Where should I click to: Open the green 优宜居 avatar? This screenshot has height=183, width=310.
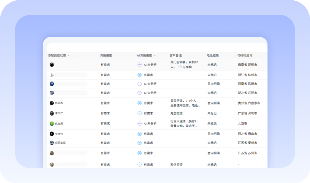pyautogui.click(x=52, y=123)
